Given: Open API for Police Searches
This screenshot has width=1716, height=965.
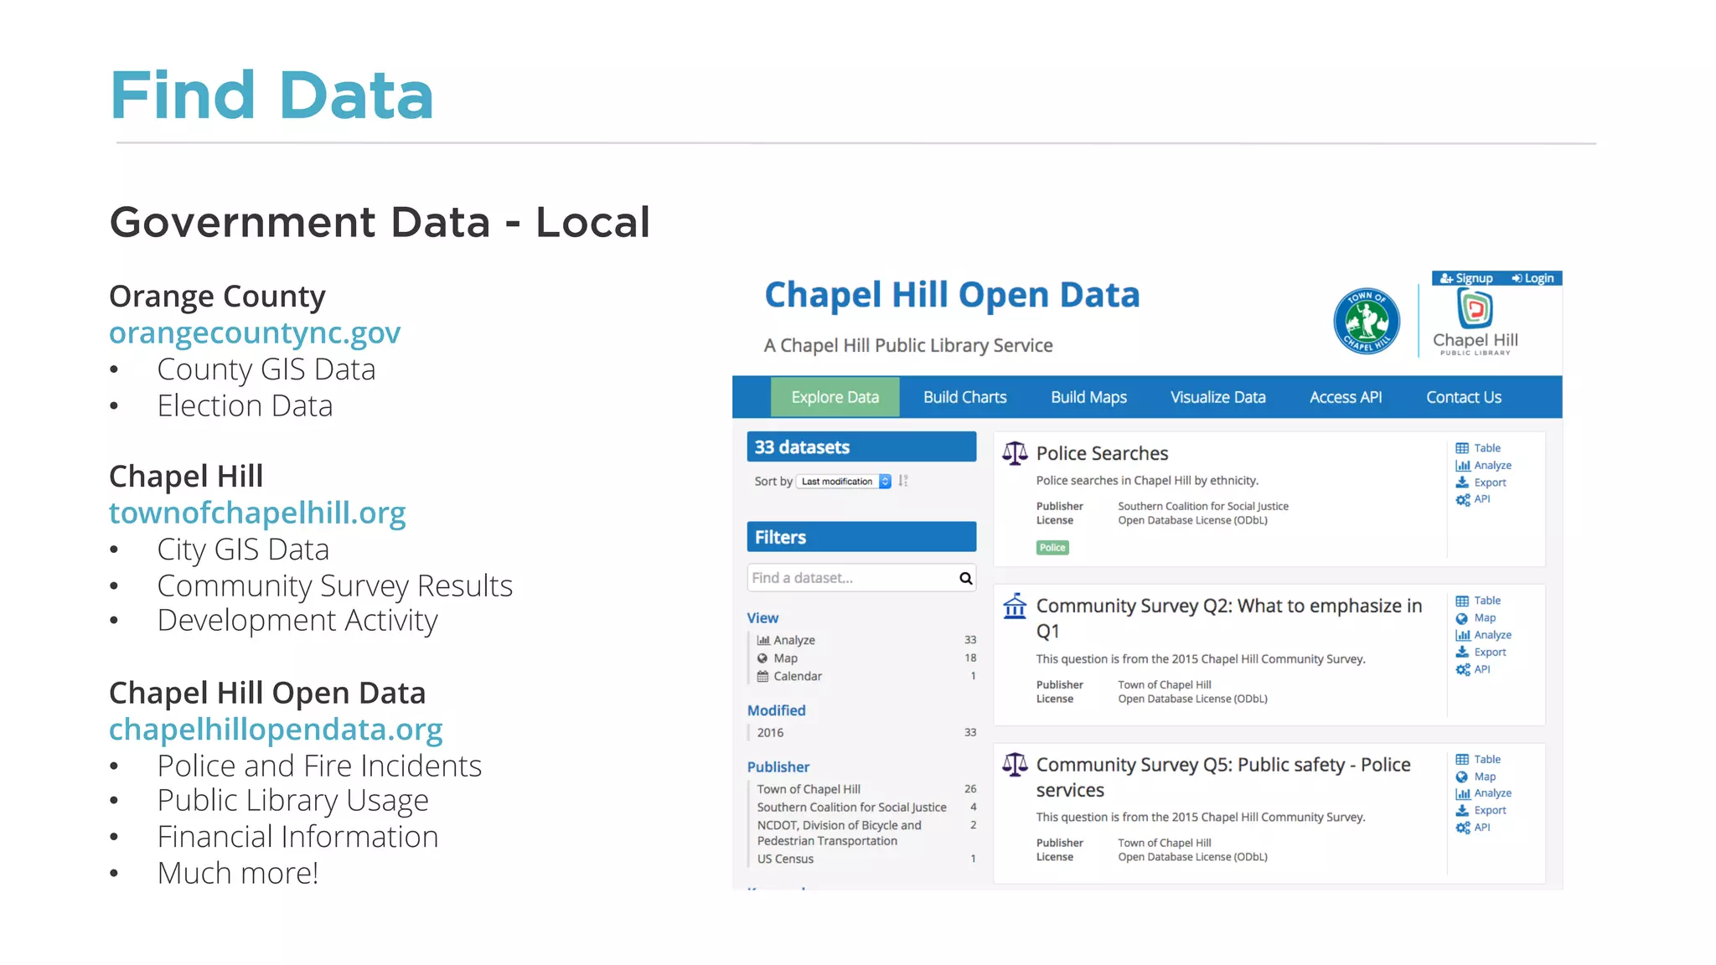Looking at the screenshot, I should pos(1473,499).
